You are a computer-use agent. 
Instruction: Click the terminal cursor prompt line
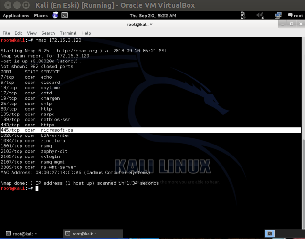(x=20, y=188)
